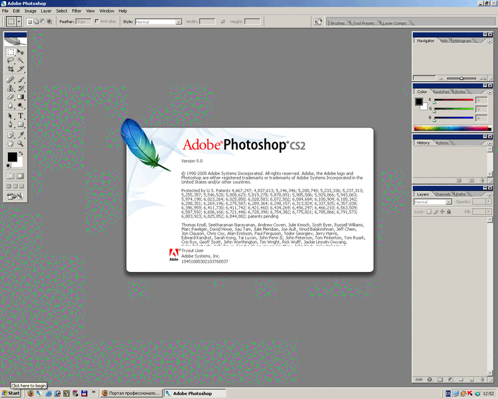Pick the Blur tool
Screen dimensions: 498x399
tap(11, 105)
